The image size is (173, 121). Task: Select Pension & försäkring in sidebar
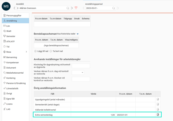16,83
